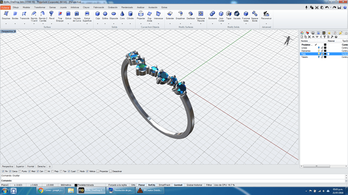Image resolution: width=348 pixels, height=195 pixels.
Task: Select the Desfasar offset tool
Action: (x=191, y=15)
